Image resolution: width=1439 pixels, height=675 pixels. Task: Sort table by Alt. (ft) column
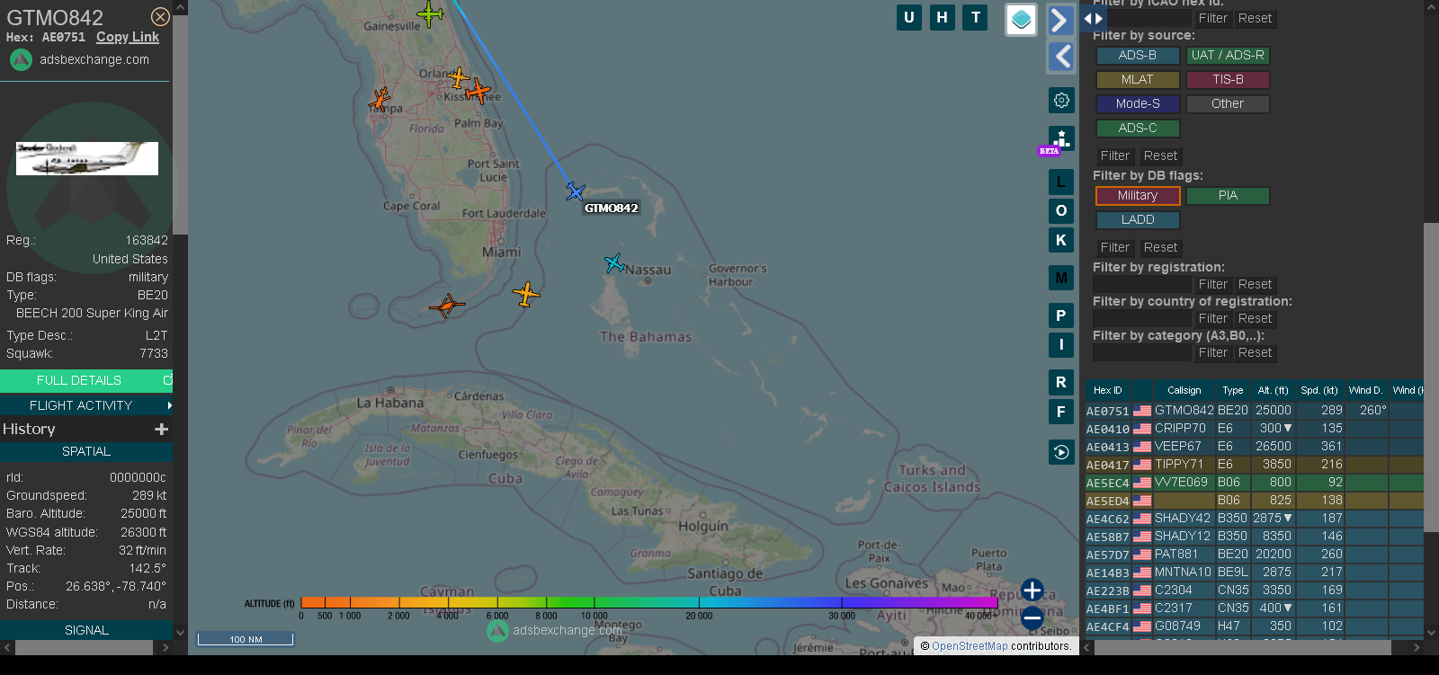pyautogui.click(x=1273, y=390)
